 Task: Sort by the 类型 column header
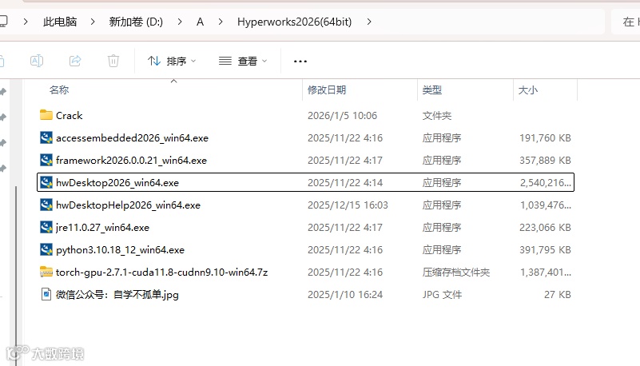tap(431, 90)
